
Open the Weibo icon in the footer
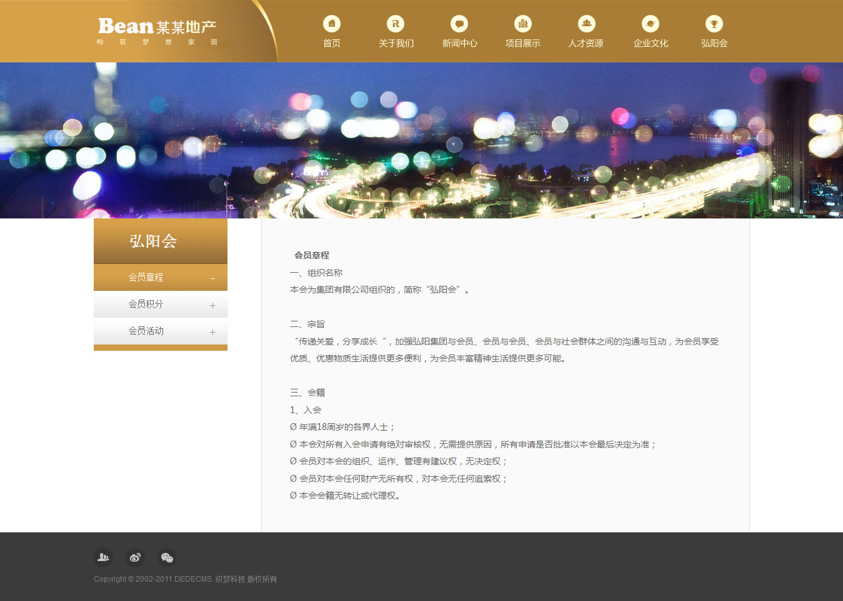[135, 557]
